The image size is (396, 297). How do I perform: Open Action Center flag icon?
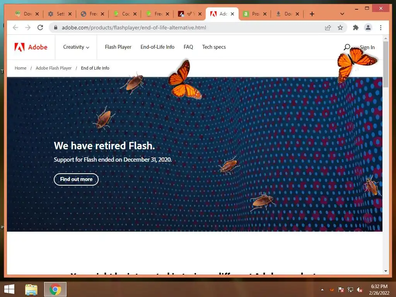[x=341, y=290]
